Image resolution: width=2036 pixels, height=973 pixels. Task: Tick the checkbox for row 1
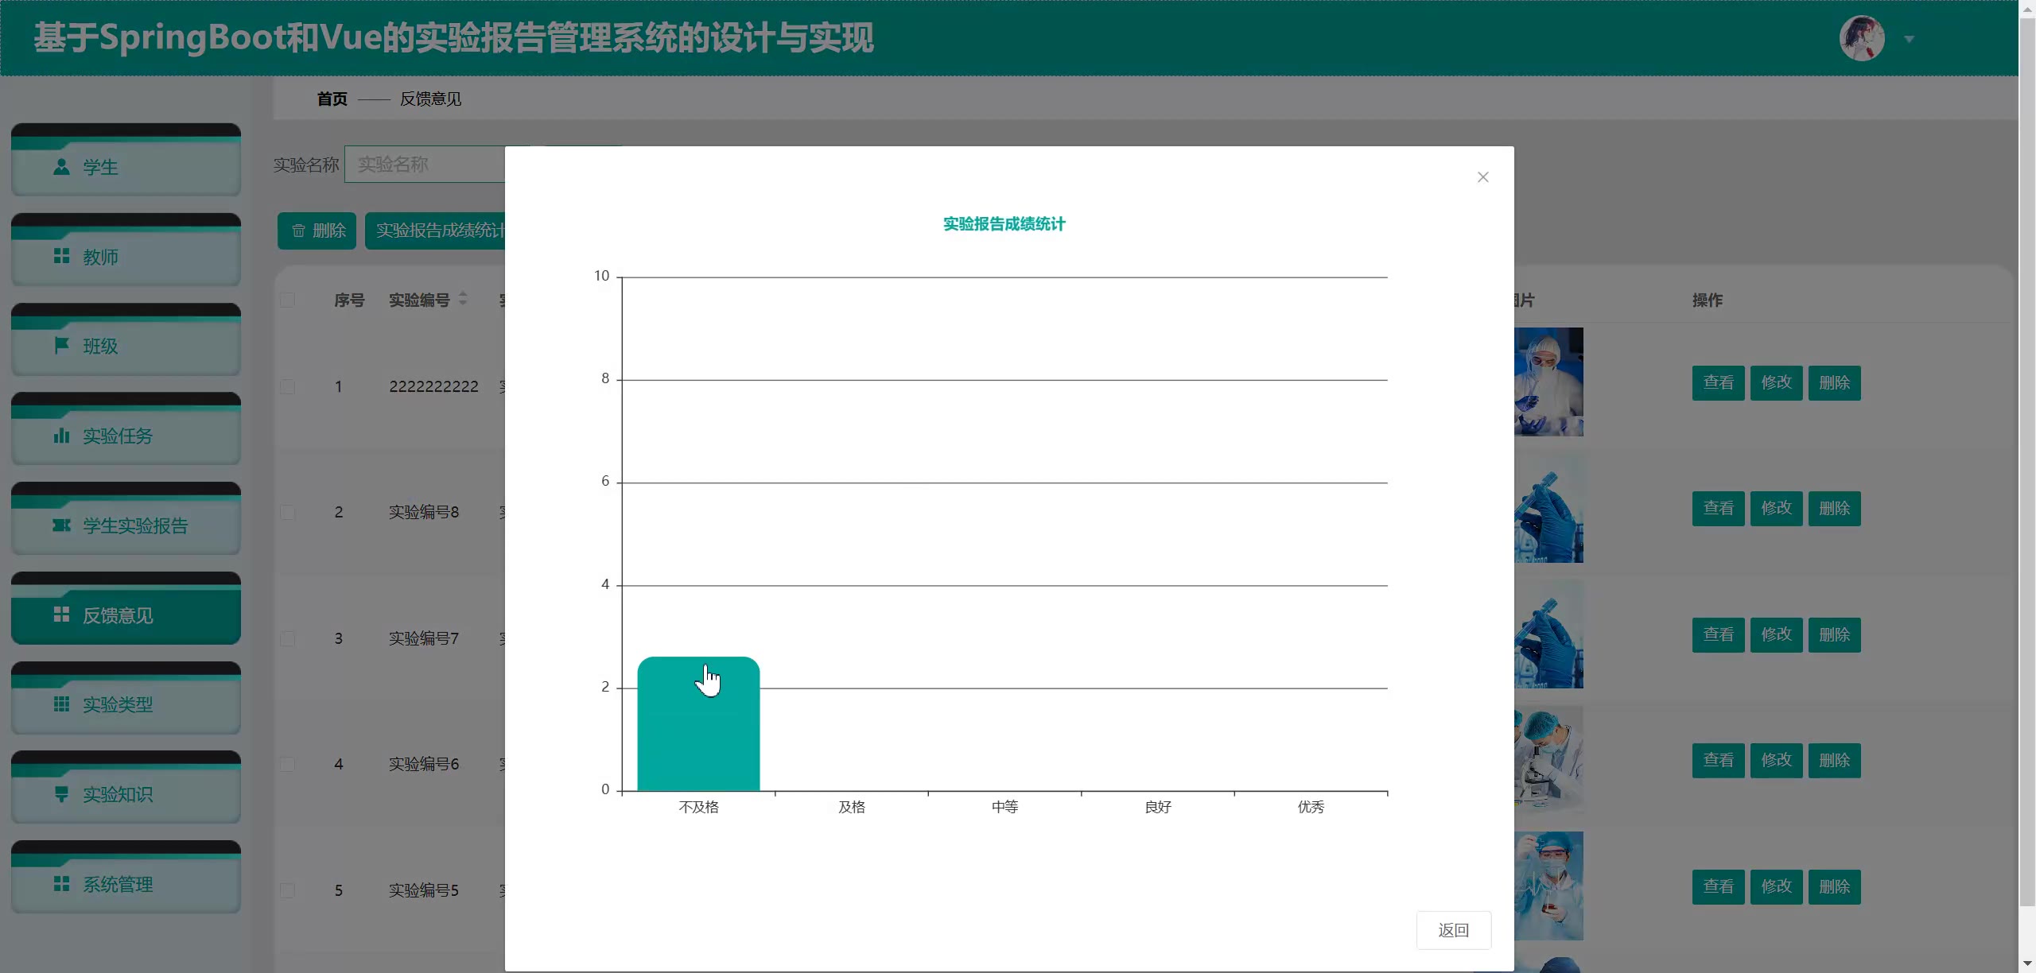(287, 386)
